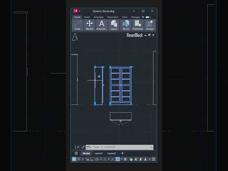Open the Properties panel
The image size is (228, 171).
[138, 25]
